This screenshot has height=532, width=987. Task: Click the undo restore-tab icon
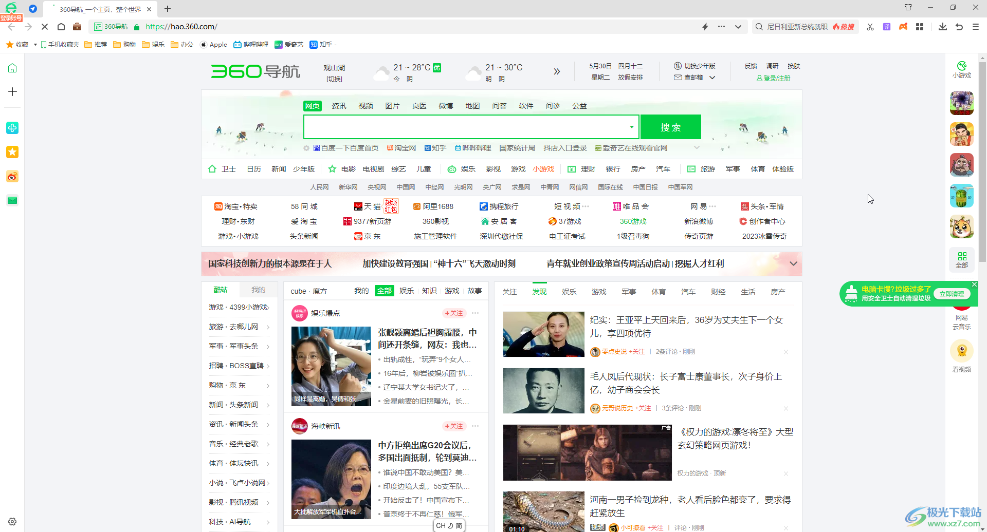click(x=959, y=27)
